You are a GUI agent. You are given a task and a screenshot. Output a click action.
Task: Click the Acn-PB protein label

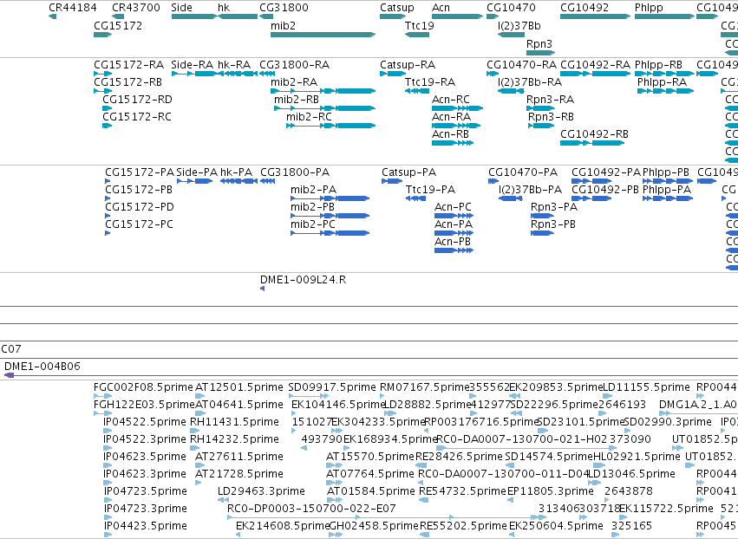pos(453,241)
